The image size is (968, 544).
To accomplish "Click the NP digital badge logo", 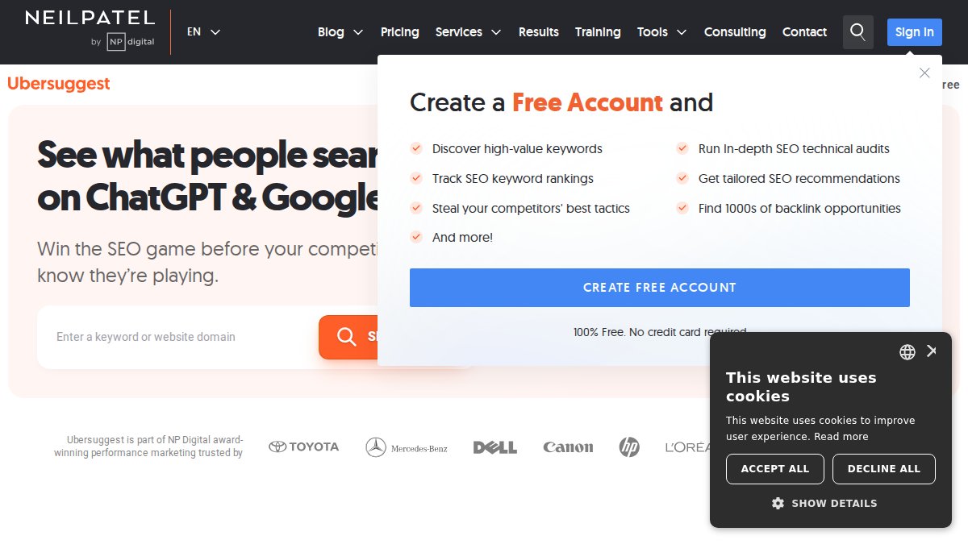I will 123,41.
